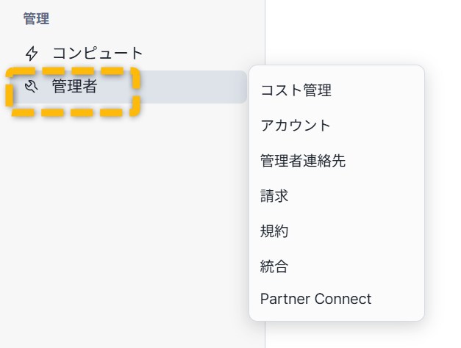Open the 規約 menu entry
Viewport: 461px width, 348px height.
pos(274,231)
